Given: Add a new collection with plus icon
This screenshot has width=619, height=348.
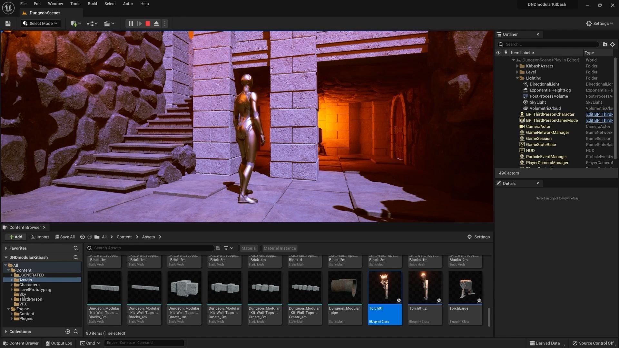Looking at the screenshot, I should coord(67,332).
